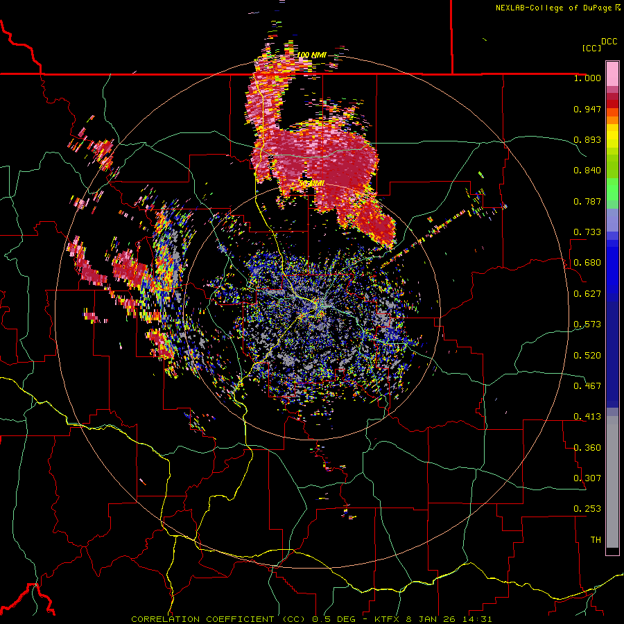Click the 50 NMI range ring label
The height and width of the screenshot is (624, 624).
point(311,184)
